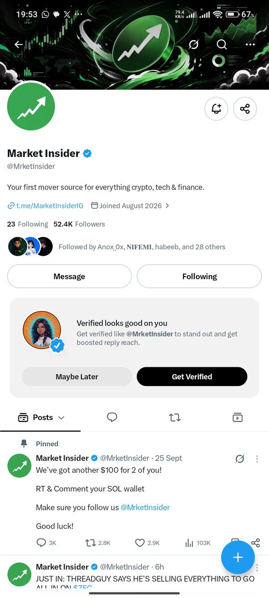269x598 pixels.
Task: Open the media tab icon
Action: (238, 418)
